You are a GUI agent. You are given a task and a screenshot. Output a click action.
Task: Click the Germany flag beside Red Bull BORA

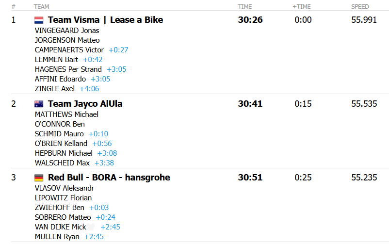point(39,178)
